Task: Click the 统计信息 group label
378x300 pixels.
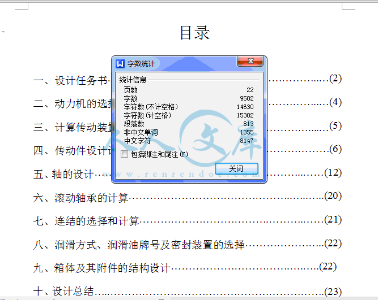Action: pyautogui.click(x=133, y=80)
